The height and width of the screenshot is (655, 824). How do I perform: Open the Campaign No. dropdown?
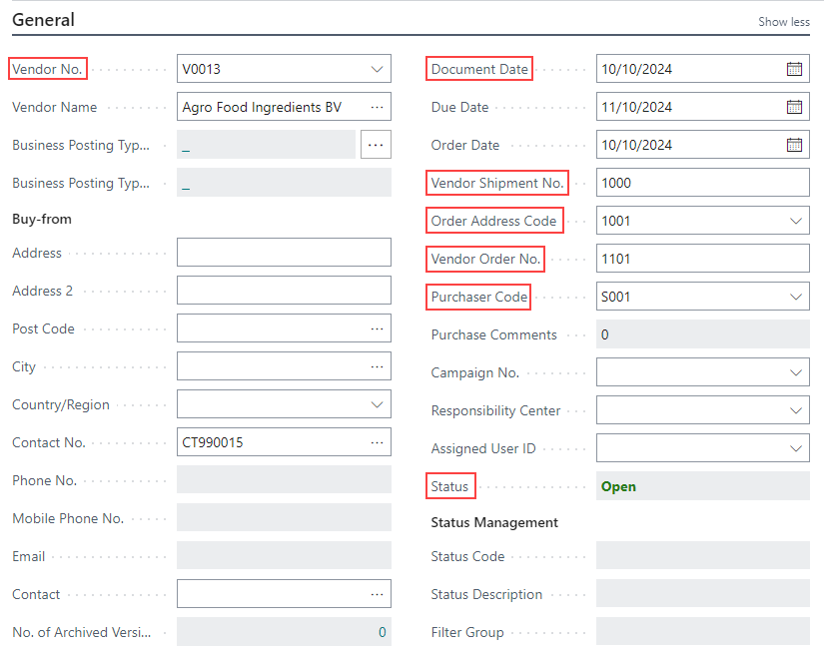pos(795,372)
